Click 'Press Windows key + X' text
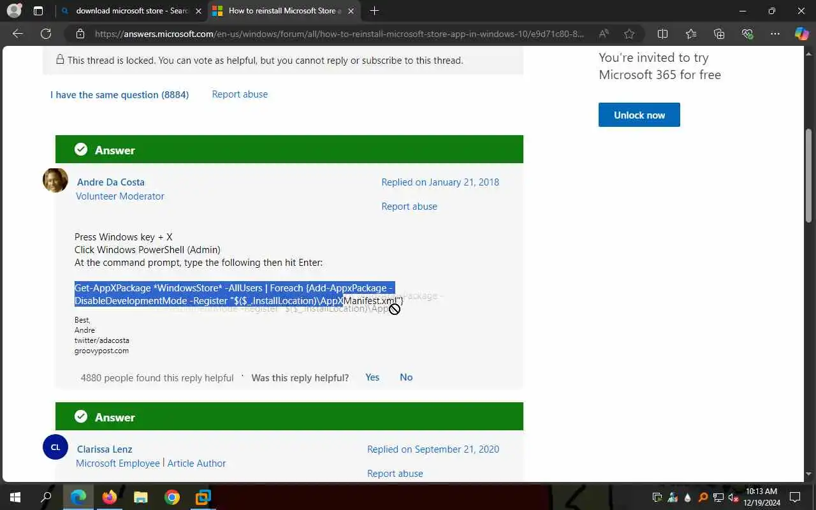This screenshot has width=816, height=510. 124,237
